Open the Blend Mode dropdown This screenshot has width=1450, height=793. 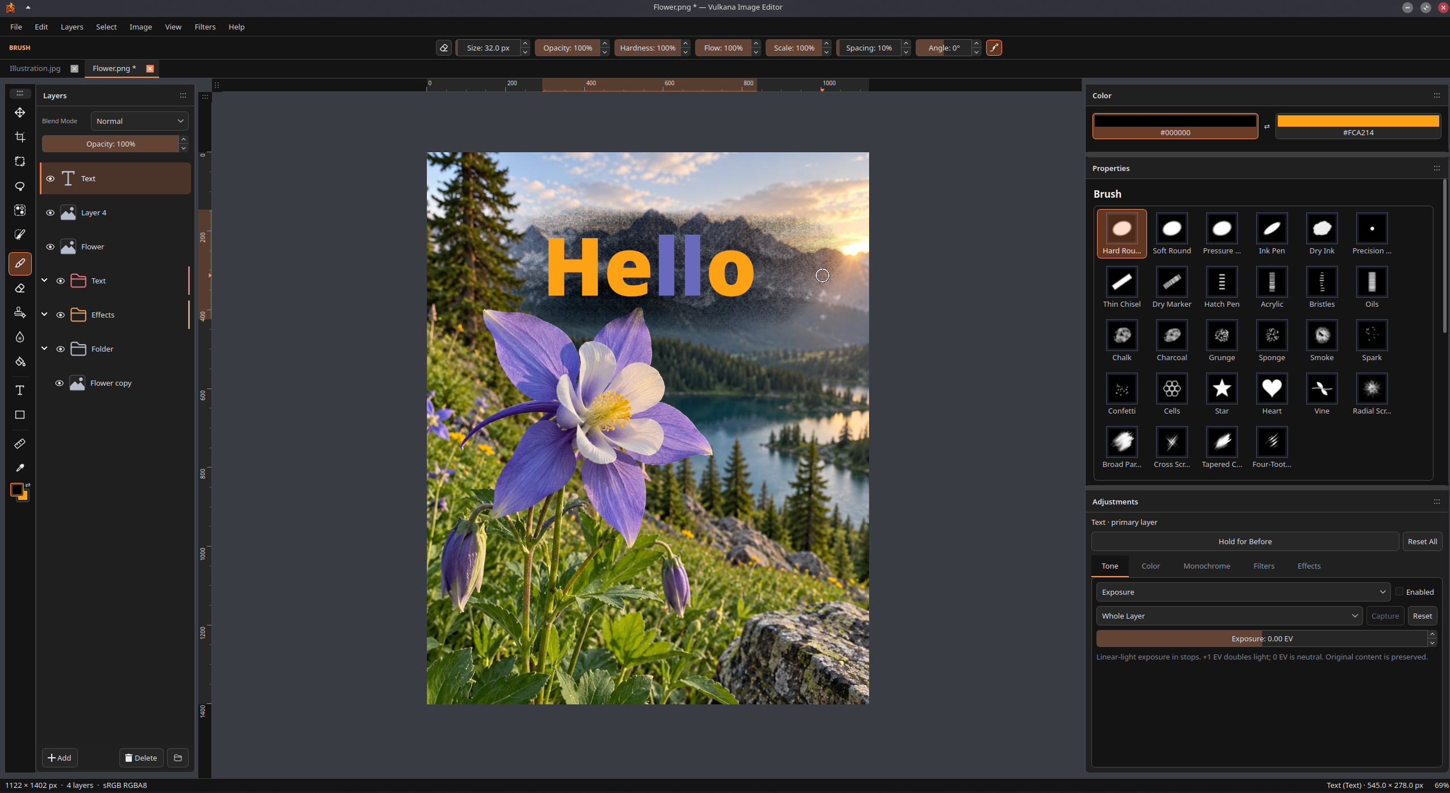pos(139,121)
